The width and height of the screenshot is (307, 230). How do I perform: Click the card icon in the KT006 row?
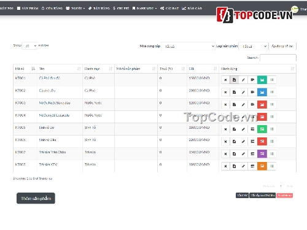pos(252,141)
